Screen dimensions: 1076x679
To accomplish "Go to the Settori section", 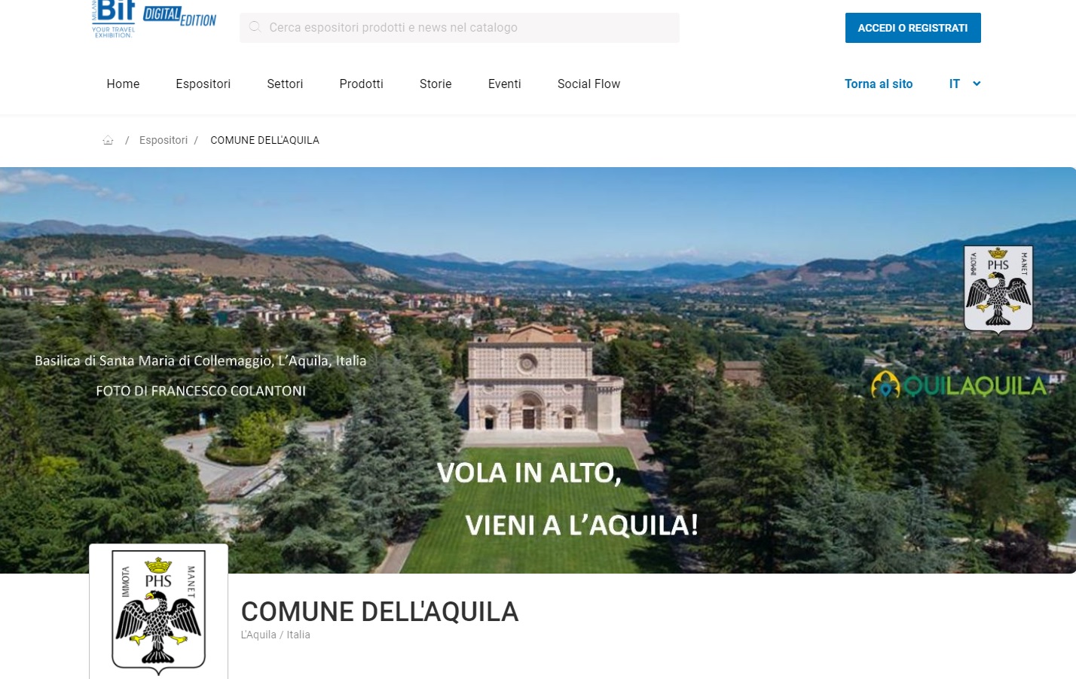I will coord(285,84).
